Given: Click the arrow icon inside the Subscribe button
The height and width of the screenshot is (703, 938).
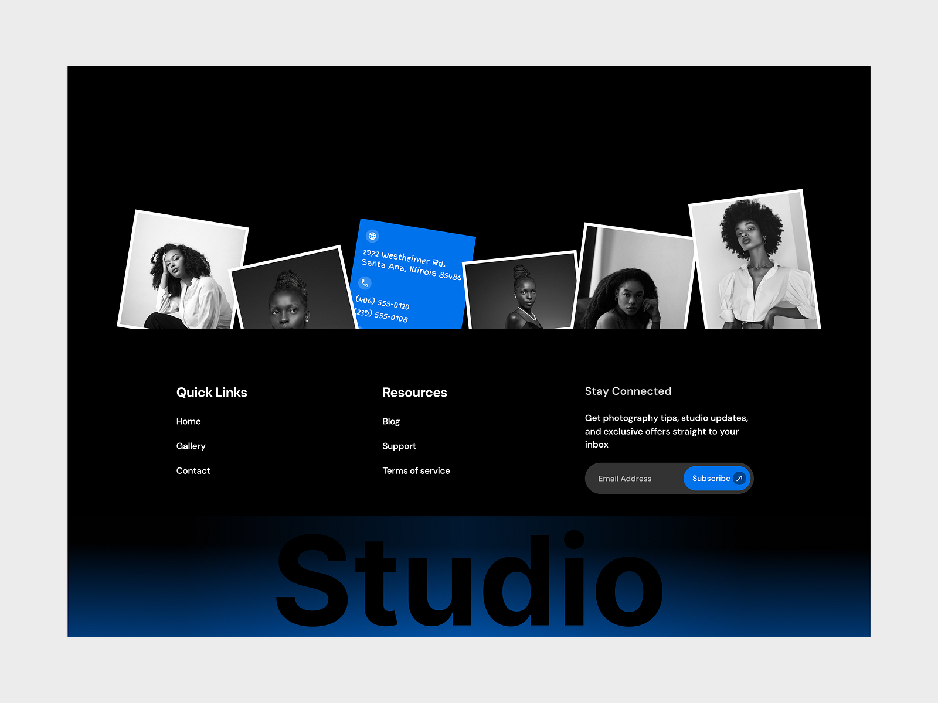Looking at the screenshot, I should point(739,478).
